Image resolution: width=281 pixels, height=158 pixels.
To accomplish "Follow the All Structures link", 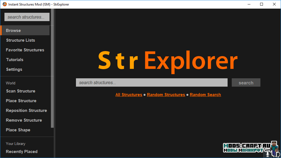I will 129,95.
